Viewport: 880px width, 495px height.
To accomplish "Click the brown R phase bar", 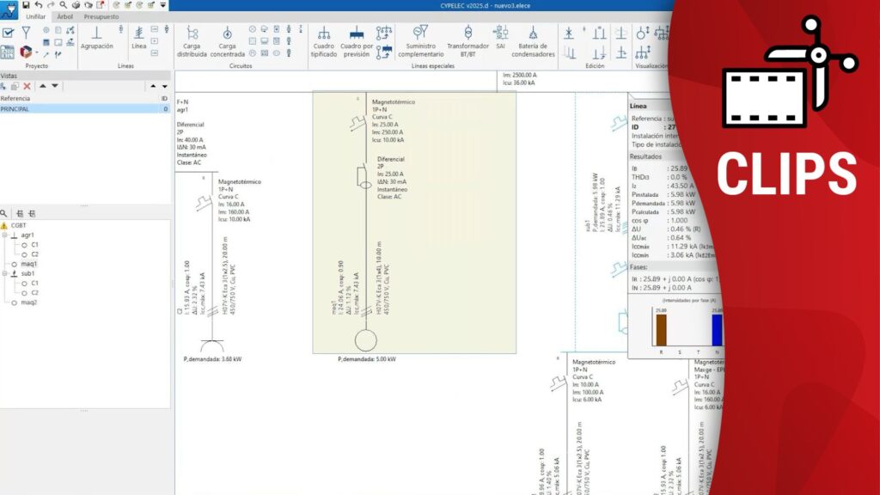I will (x=661, y=330).
